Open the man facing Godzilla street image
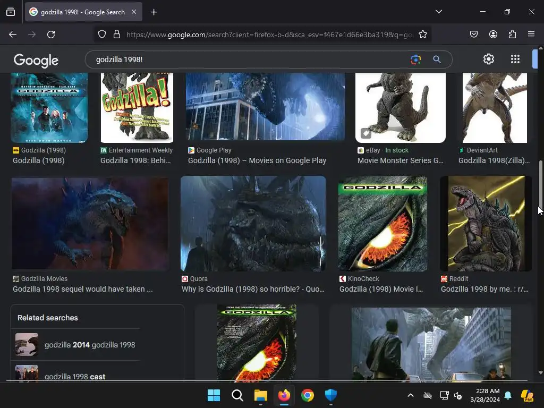This screenshot has height=408, width=544. pyautogui.click(x=431, y=344)
